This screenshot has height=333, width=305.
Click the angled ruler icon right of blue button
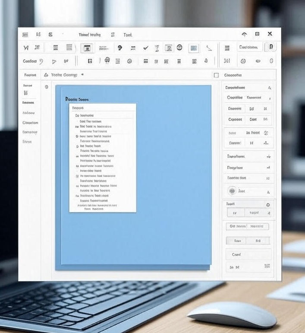[x=209, y=48]
